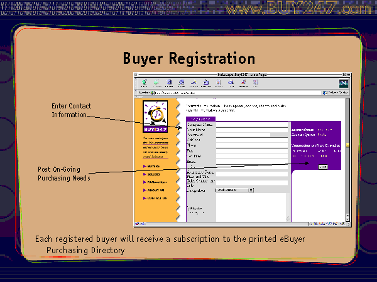Click the Email input field
The height and width of the screenshot is (282, 377).
[252, 162]
